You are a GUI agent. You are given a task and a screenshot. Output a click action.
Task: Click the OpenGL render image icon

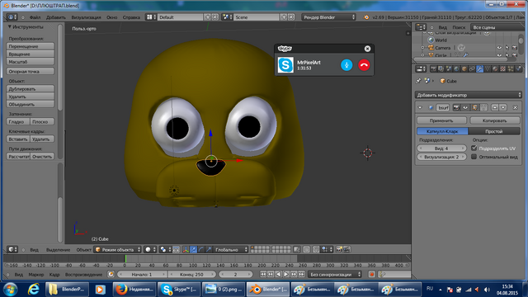click(x=339, y=249)
